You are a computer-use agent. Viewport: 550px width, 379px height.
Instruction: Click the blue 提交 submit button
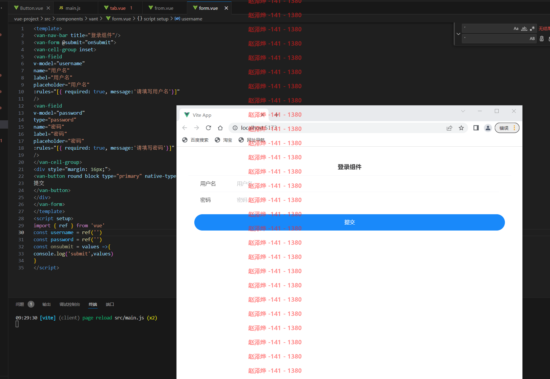click(349, 222)
